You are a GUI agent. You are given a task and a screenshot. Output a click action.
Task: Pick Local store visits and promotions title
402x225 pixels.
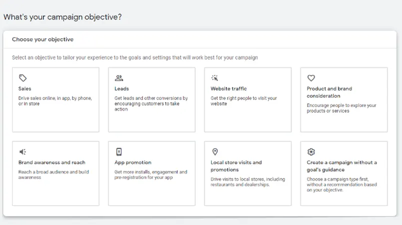point(236,165)
